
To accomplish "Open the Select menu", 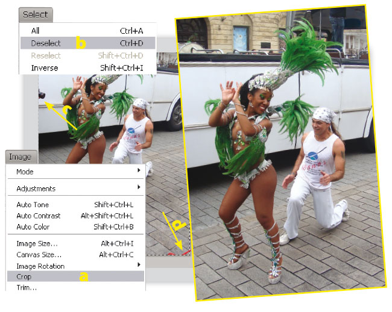I will (x=35, y=14).
